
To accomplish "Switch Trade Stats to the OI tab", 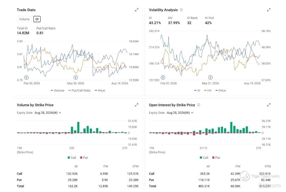I will click(x=37, y=19).
